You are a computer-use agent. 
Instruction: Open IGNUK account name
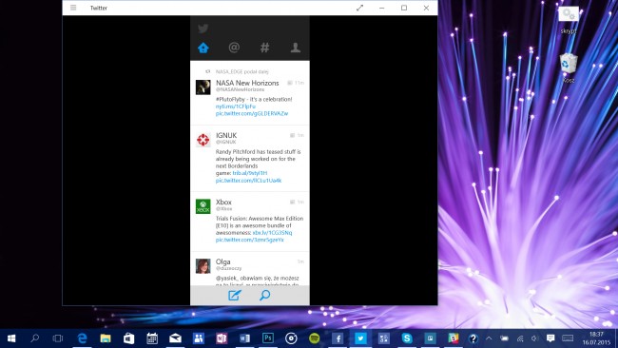226,135
